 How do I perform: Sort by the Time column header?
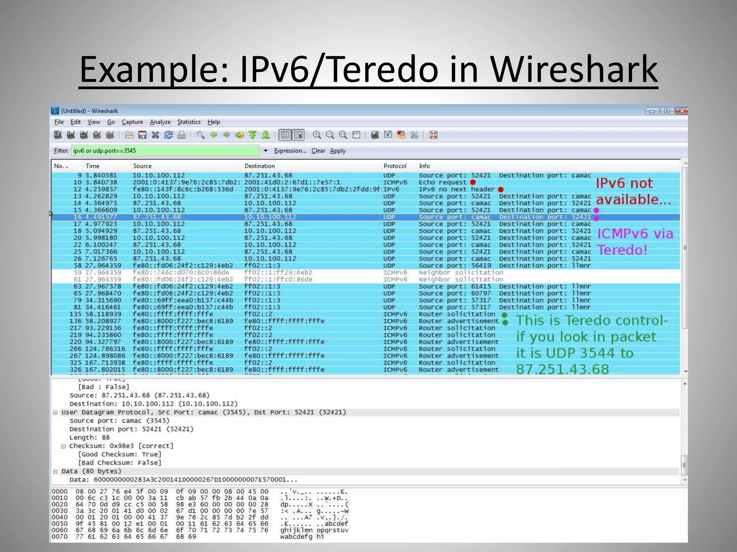coord(107,166)
